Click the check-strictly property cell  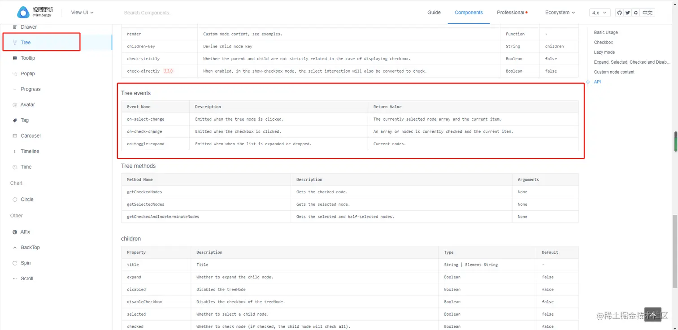click(x=159, y=59)
